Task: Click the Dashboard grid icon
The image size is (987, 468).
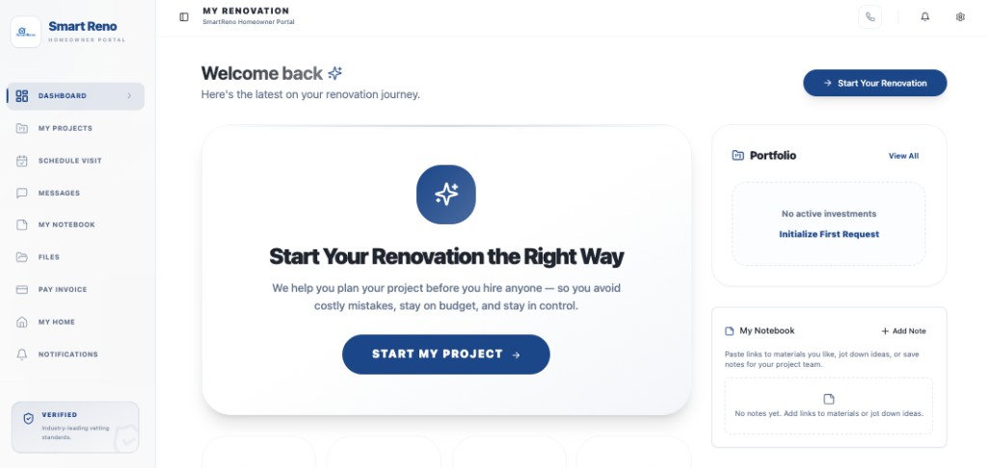Action: coord(22,95)
